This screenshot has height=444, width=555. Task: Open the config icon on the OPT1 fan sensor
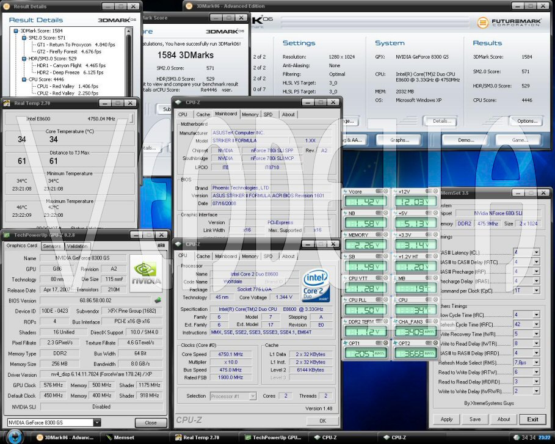[x=379, y=343]
